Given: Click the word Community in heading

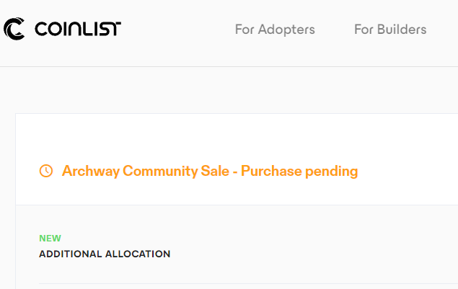Looking at the screenshot, I should point(160,171).
